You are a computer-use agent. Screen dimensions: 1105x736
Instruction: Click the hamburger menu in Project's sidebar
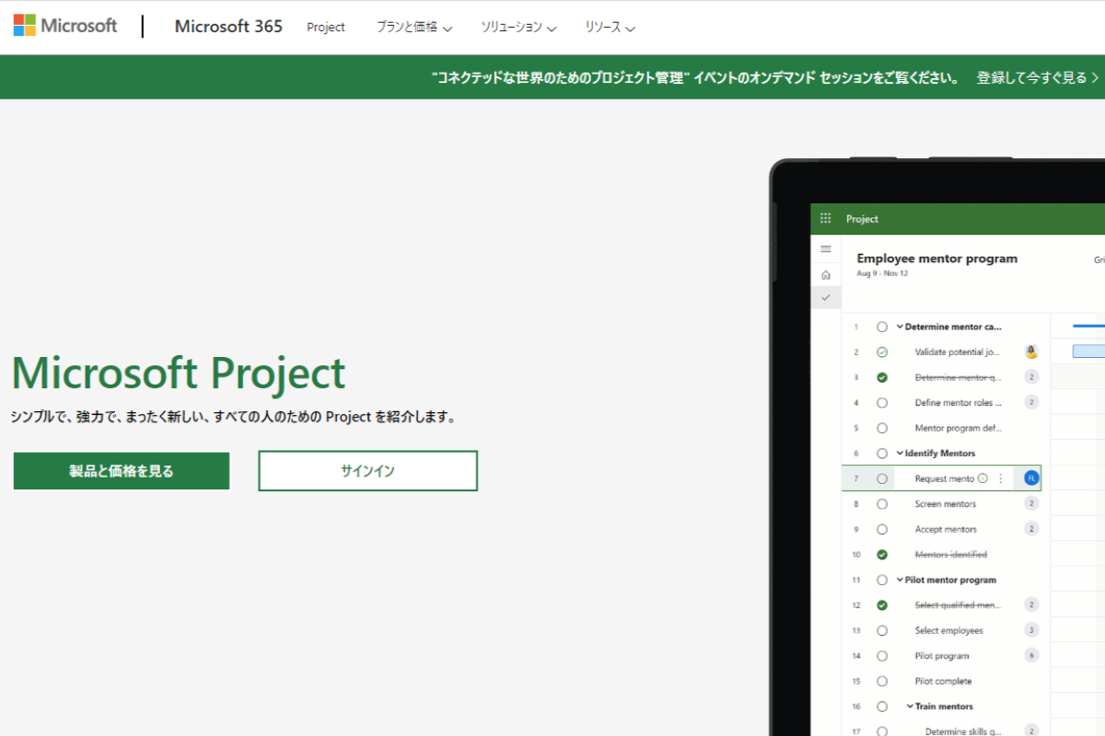pyautogui.click(x=826, y=248)
